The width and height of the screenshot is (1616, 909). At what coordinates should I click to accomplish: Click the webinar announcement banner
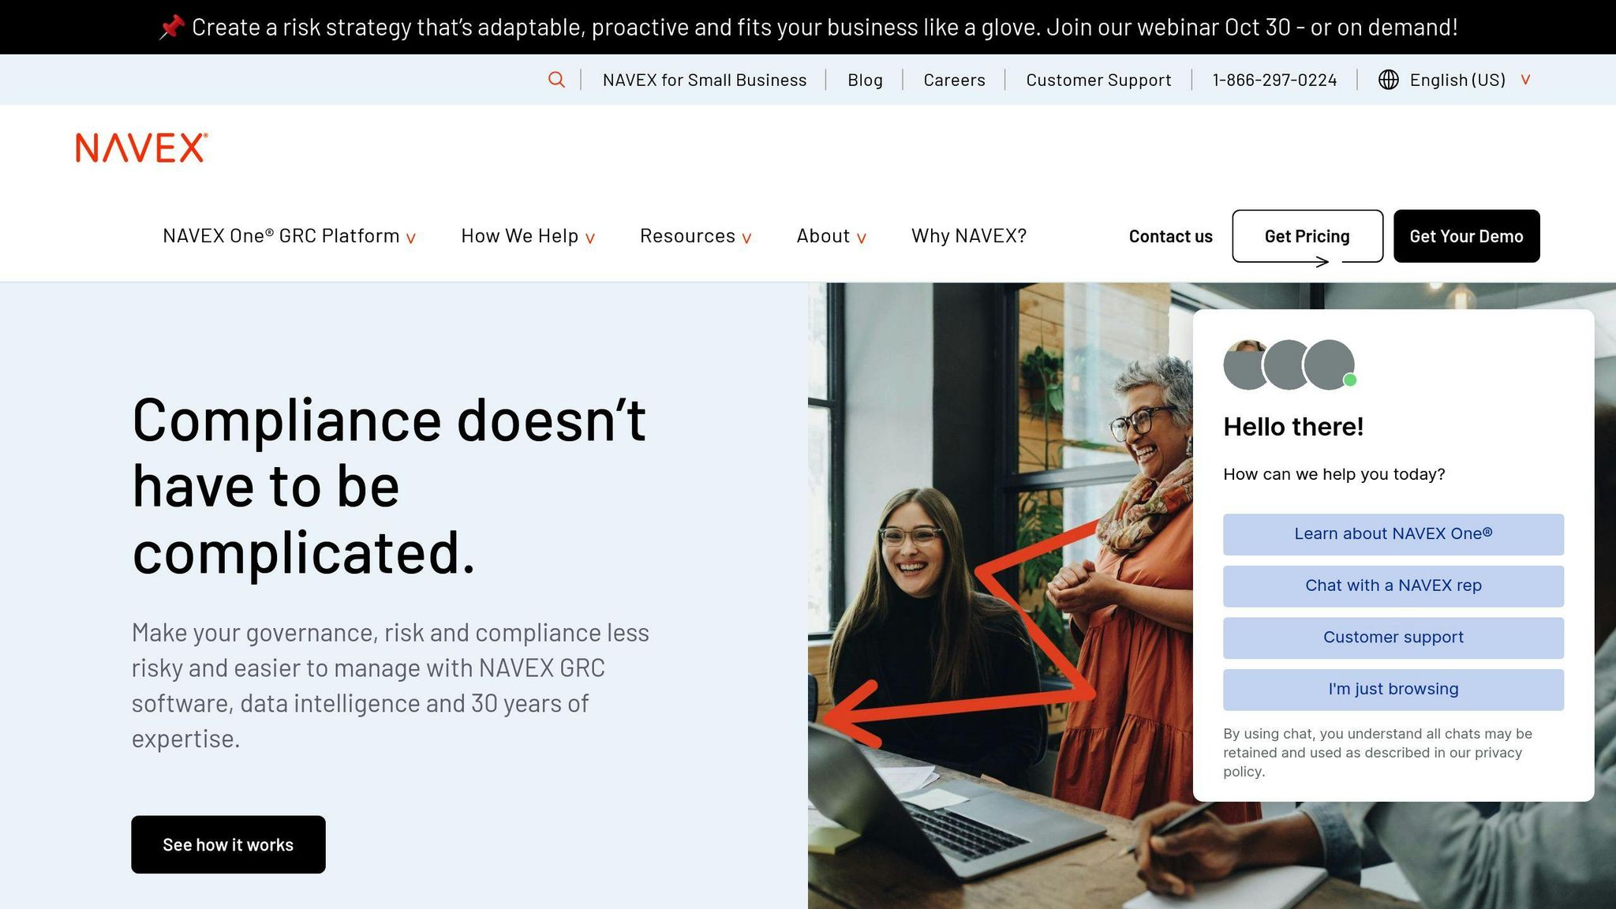click(x=808, y=26)
